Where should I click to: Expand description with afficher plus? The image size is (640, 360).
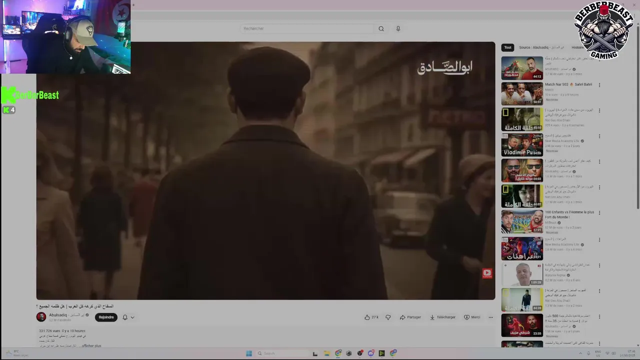(91, 345)
